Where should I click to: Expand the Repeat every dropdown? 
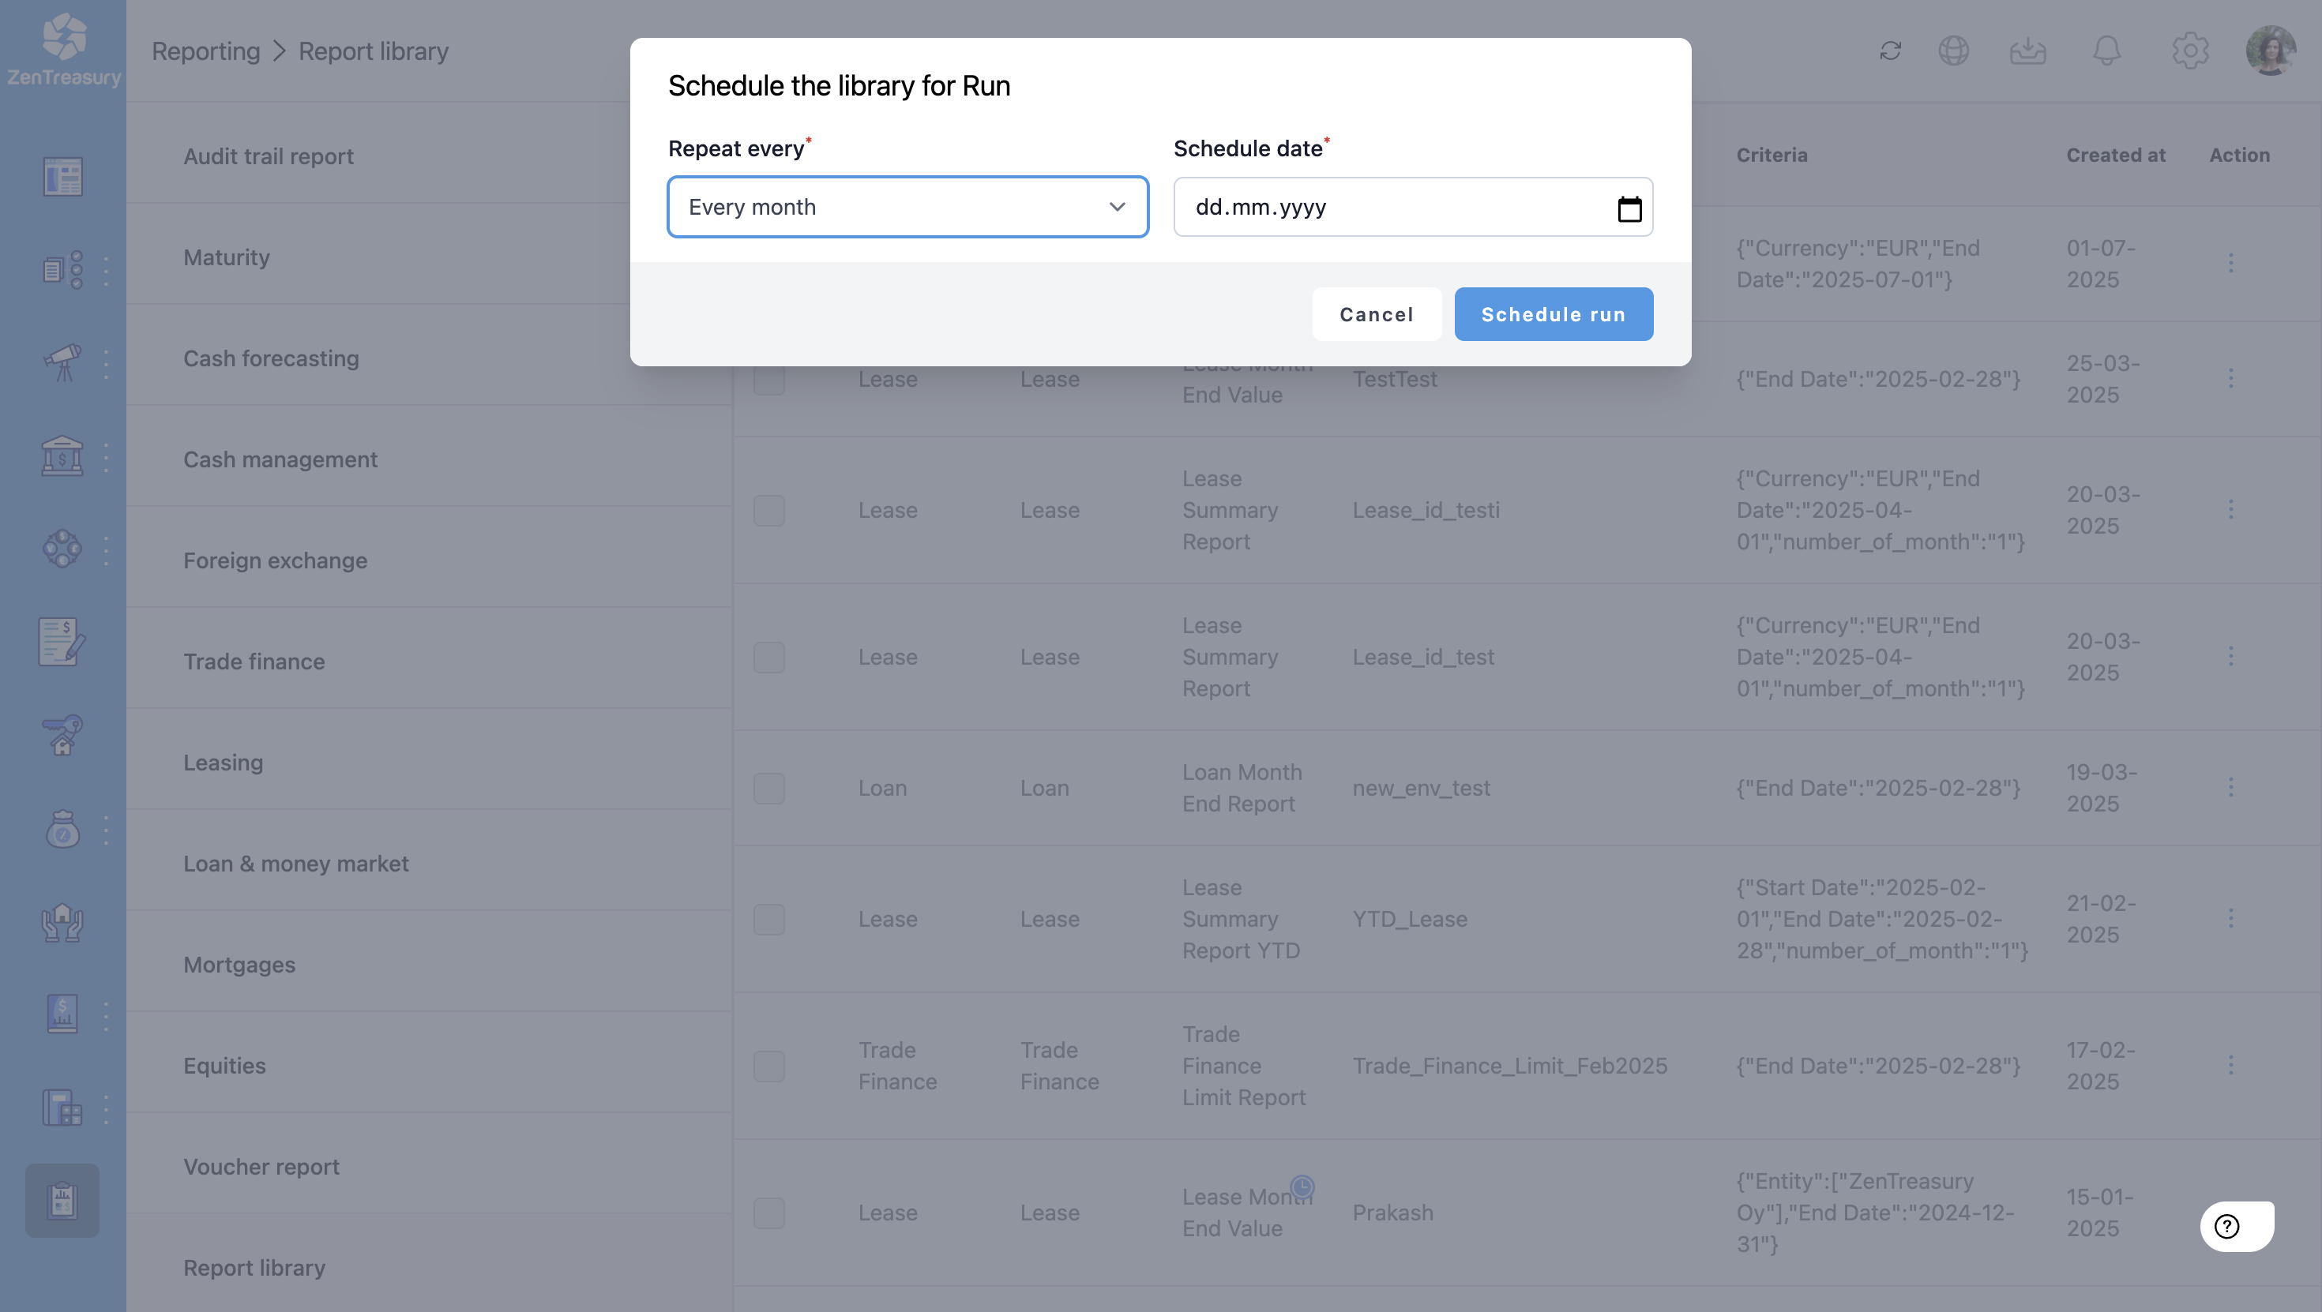(907, 208)
